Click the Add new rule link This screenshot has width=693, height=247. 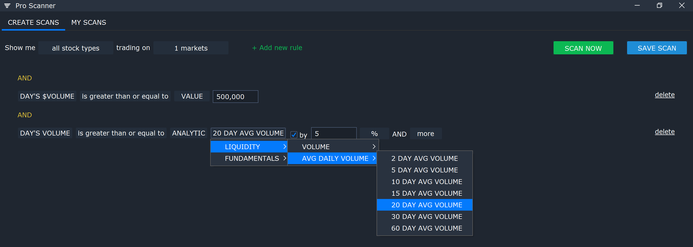pyautogui.click(x=277, y=48)
